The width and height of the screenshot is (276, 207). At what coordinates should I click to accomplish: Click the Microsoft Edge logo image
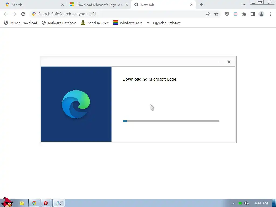coord(76,104)
